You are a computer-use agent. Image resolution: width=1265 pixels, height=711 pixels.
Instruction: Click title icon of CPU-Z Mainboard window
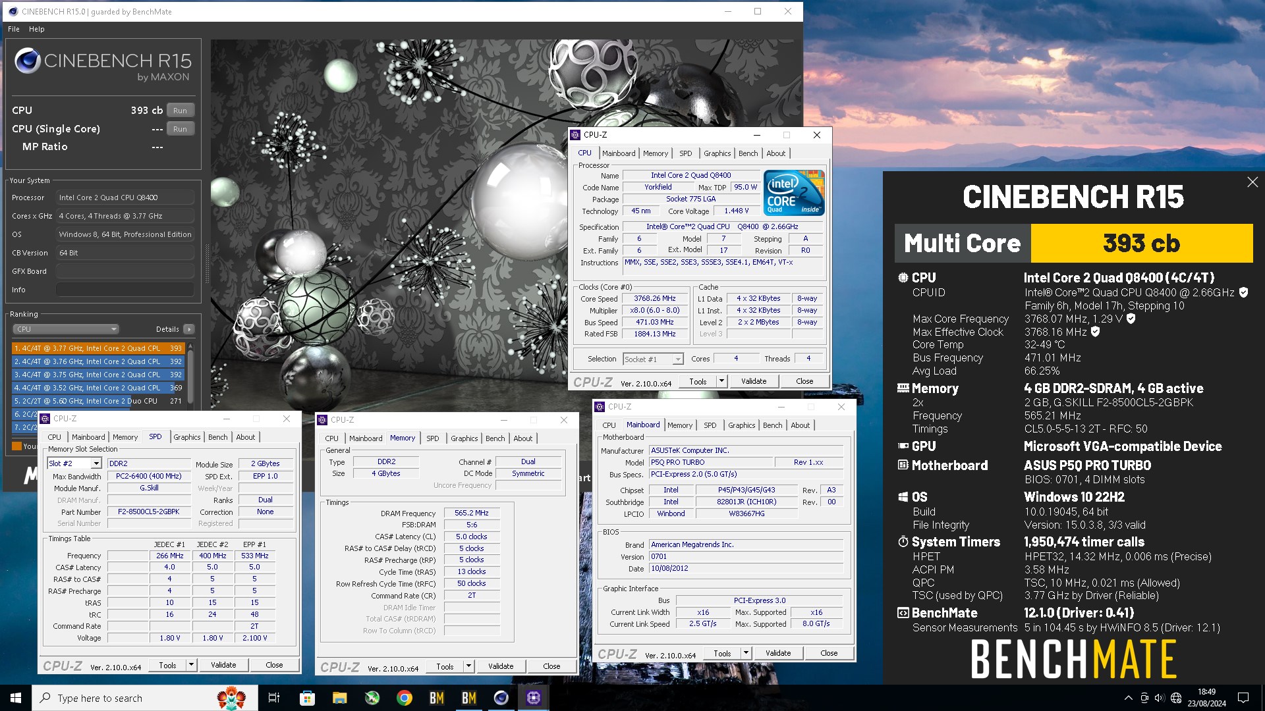click(600, 407)
